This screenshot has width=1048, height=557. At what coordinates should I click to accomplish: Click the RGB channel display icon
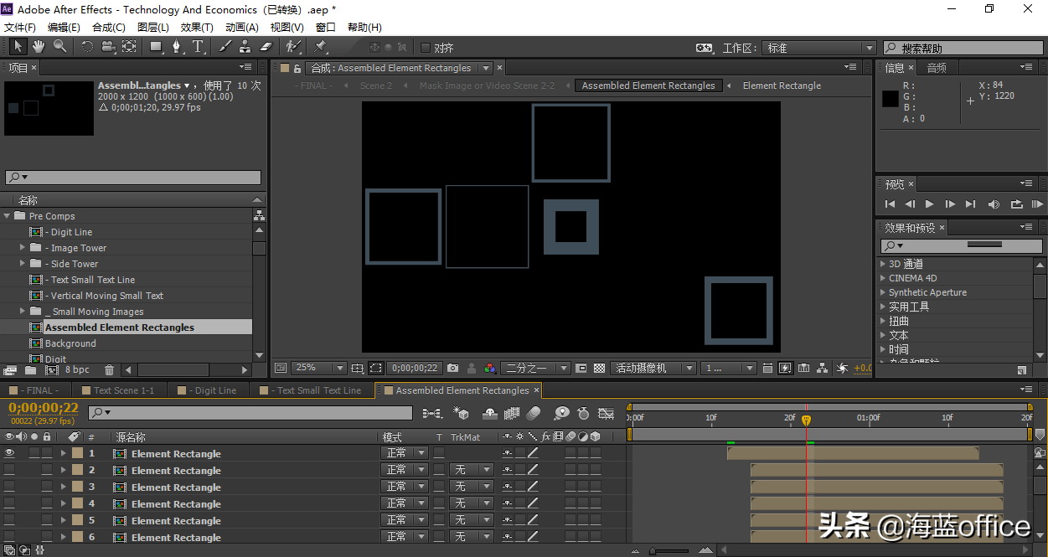pos(490,368)
